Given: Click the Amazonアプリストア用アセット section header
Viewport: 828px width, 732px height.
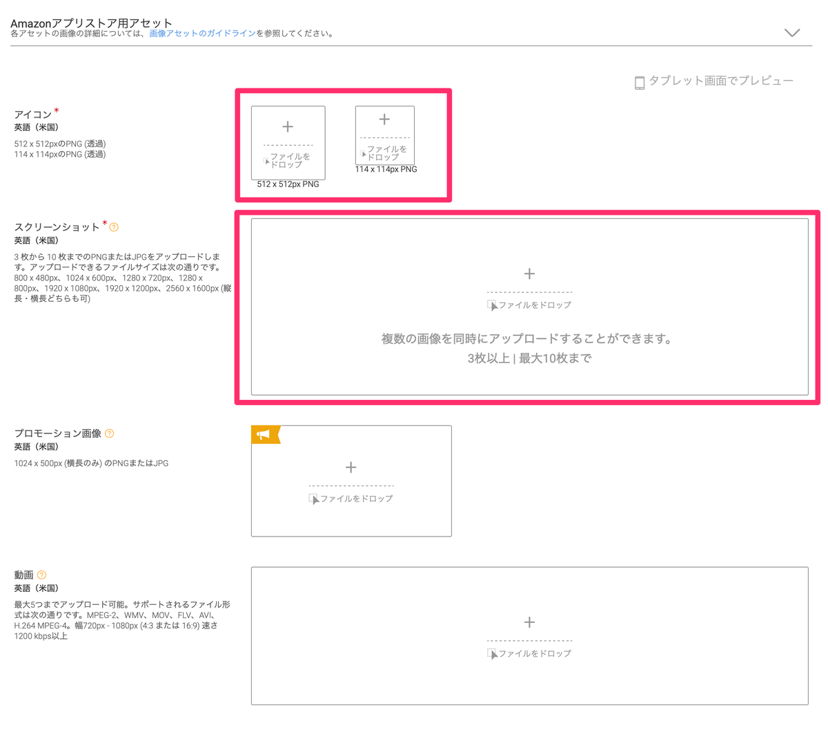Looking at the screenshot, I should (90, 21).
